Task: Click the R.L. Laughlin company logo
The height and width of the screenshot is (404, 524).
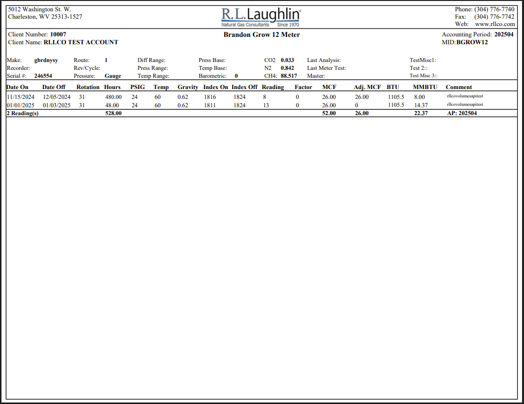Action: (261, 16)
